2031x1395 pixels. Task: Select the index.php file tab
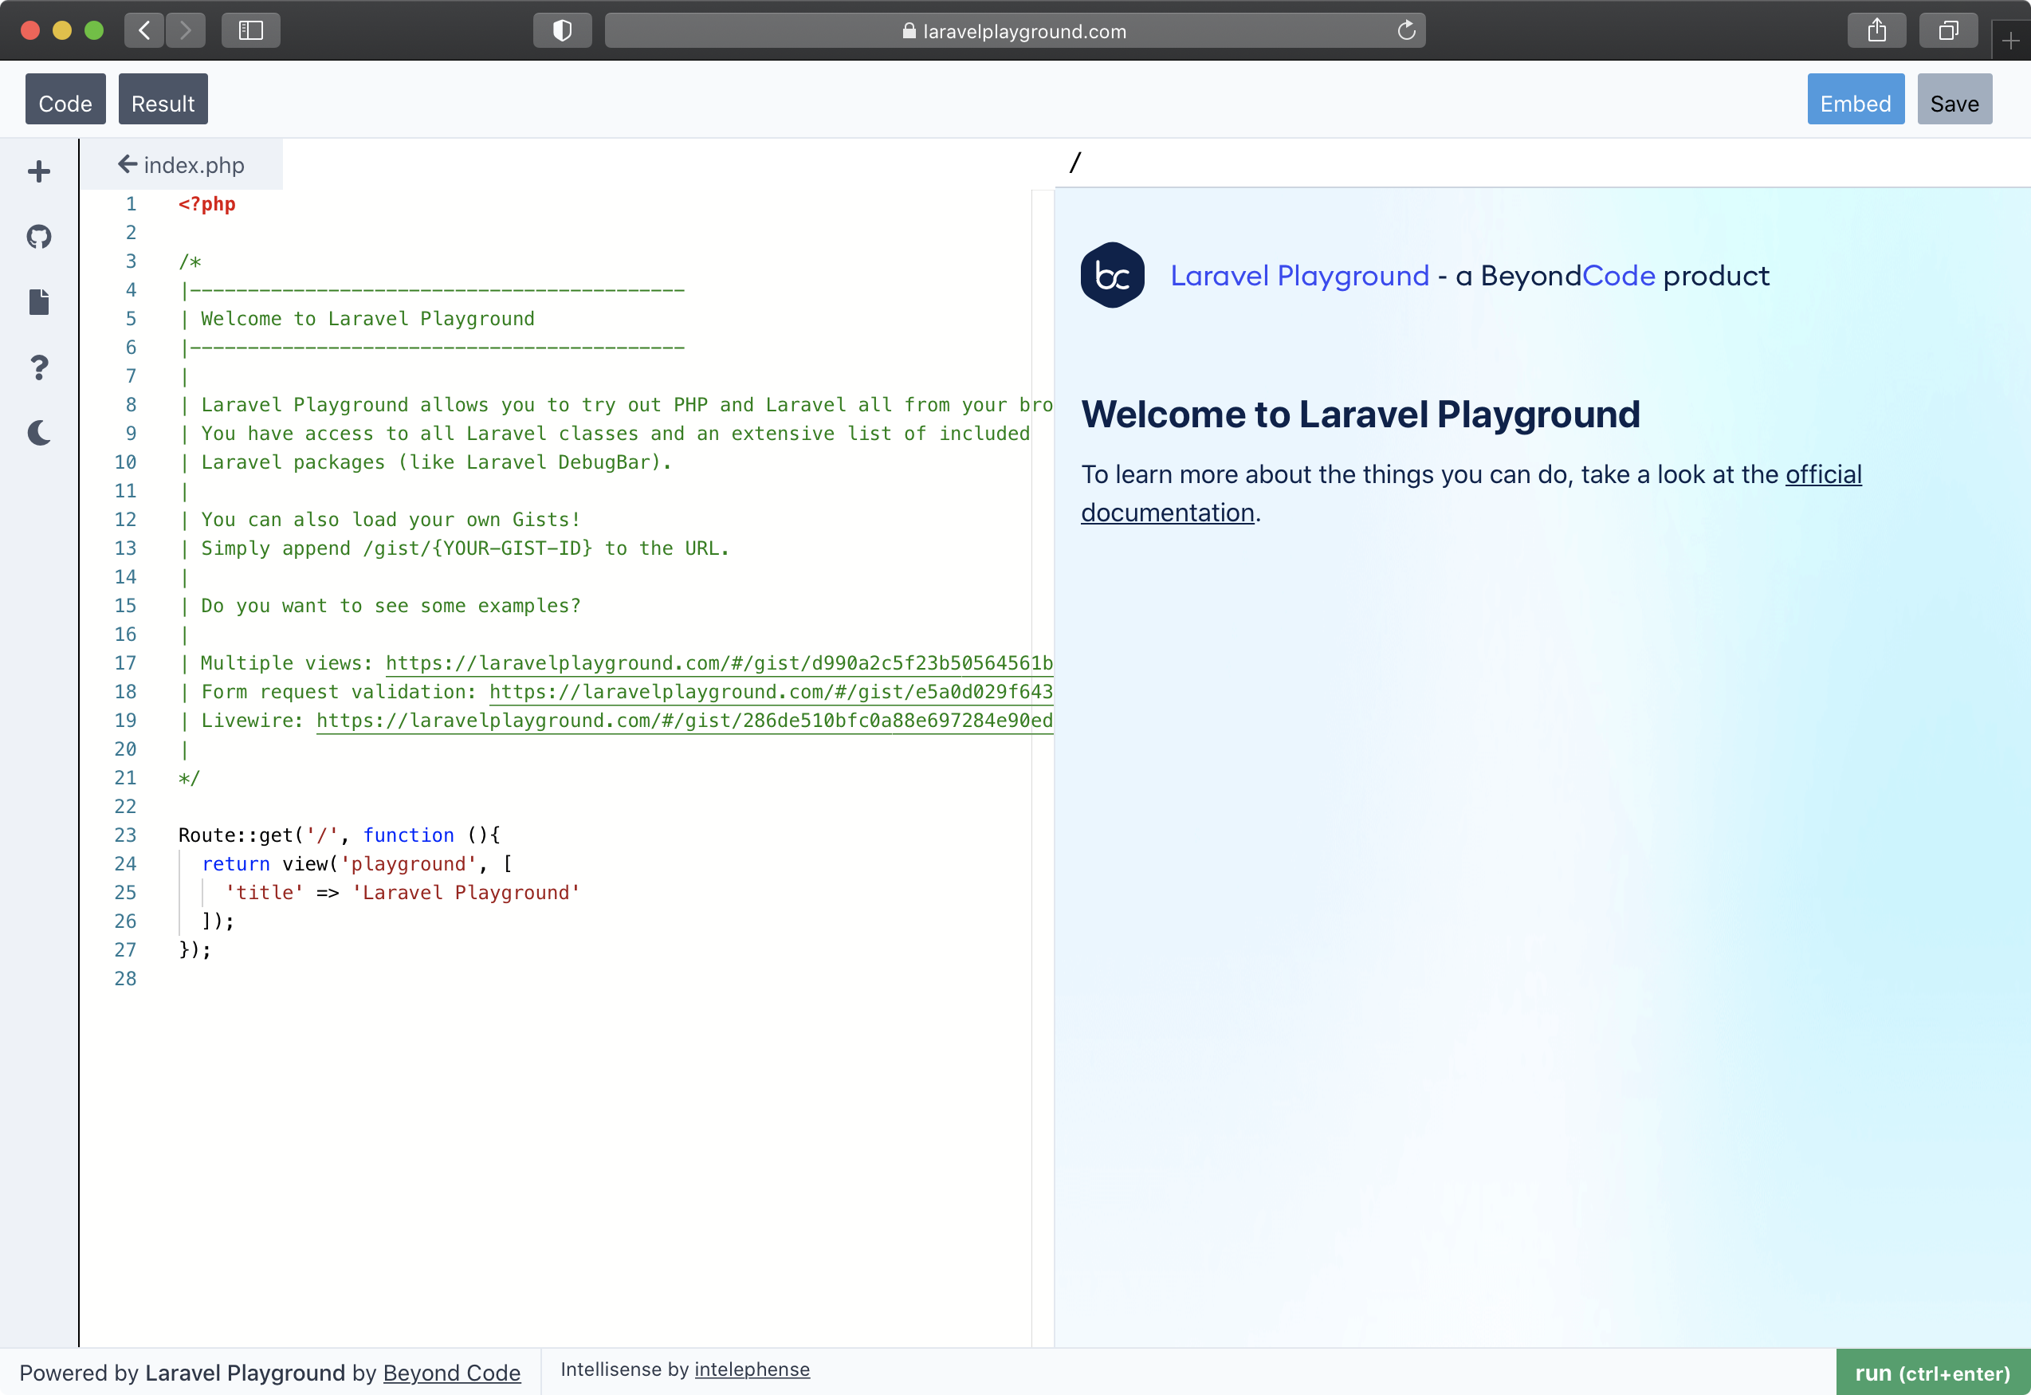click(182, 164)
